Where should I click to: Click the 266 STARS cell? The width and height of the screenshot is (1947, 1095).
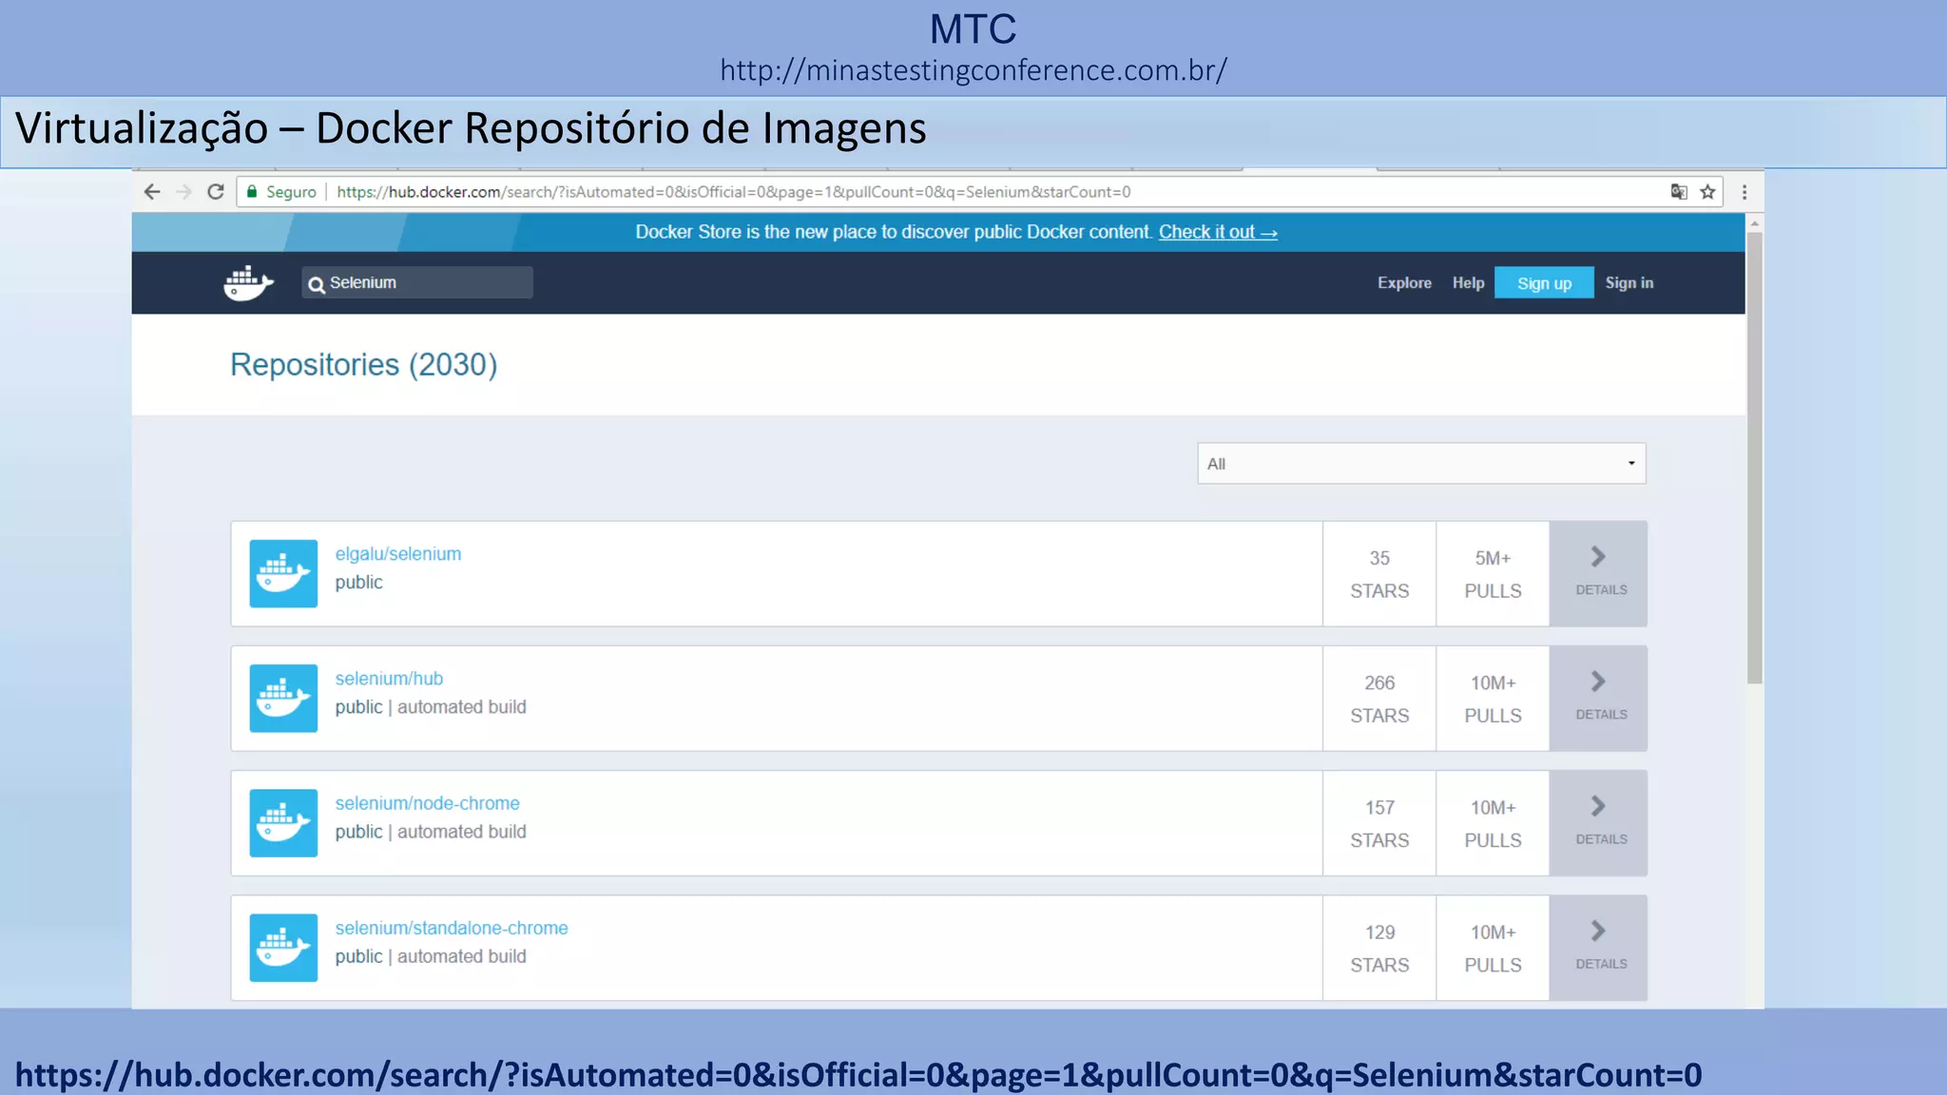click(1379, 699)
